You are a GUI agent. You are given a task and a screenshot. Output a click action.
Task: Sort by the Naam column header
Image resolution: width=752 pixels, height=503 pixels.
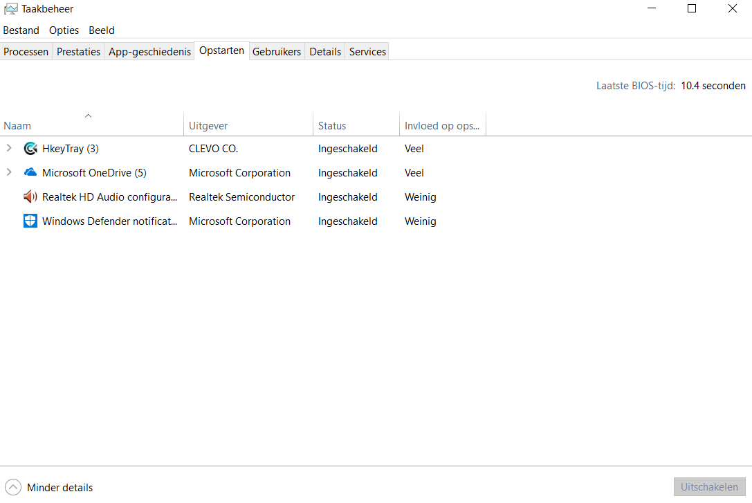tap(18, 126)
